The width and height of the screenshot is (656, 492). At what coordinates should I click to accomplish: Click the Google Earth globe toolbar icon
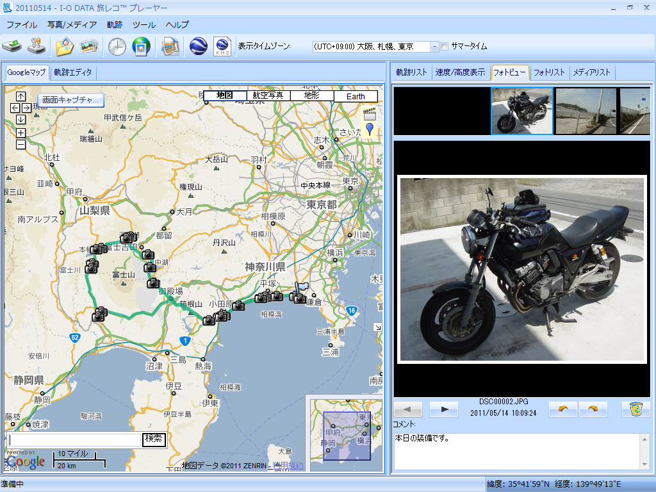[198, 47]
